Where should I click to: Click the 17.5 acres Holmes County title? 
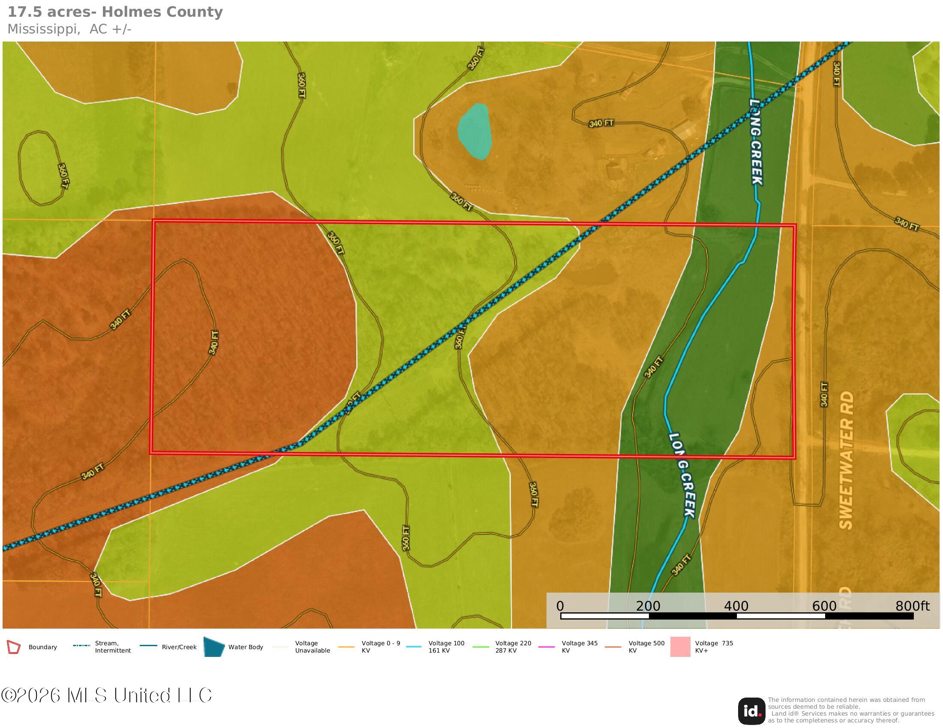pyautogui.click(x=115, y=12)
